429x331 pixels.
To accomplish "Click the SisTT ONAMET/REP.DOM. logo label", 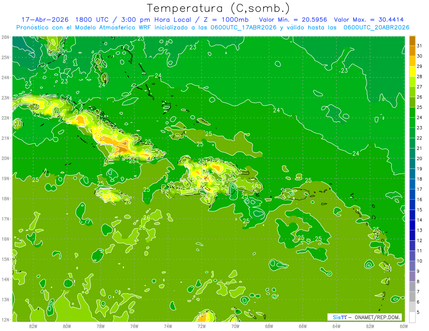I will [x=364, y=317].
